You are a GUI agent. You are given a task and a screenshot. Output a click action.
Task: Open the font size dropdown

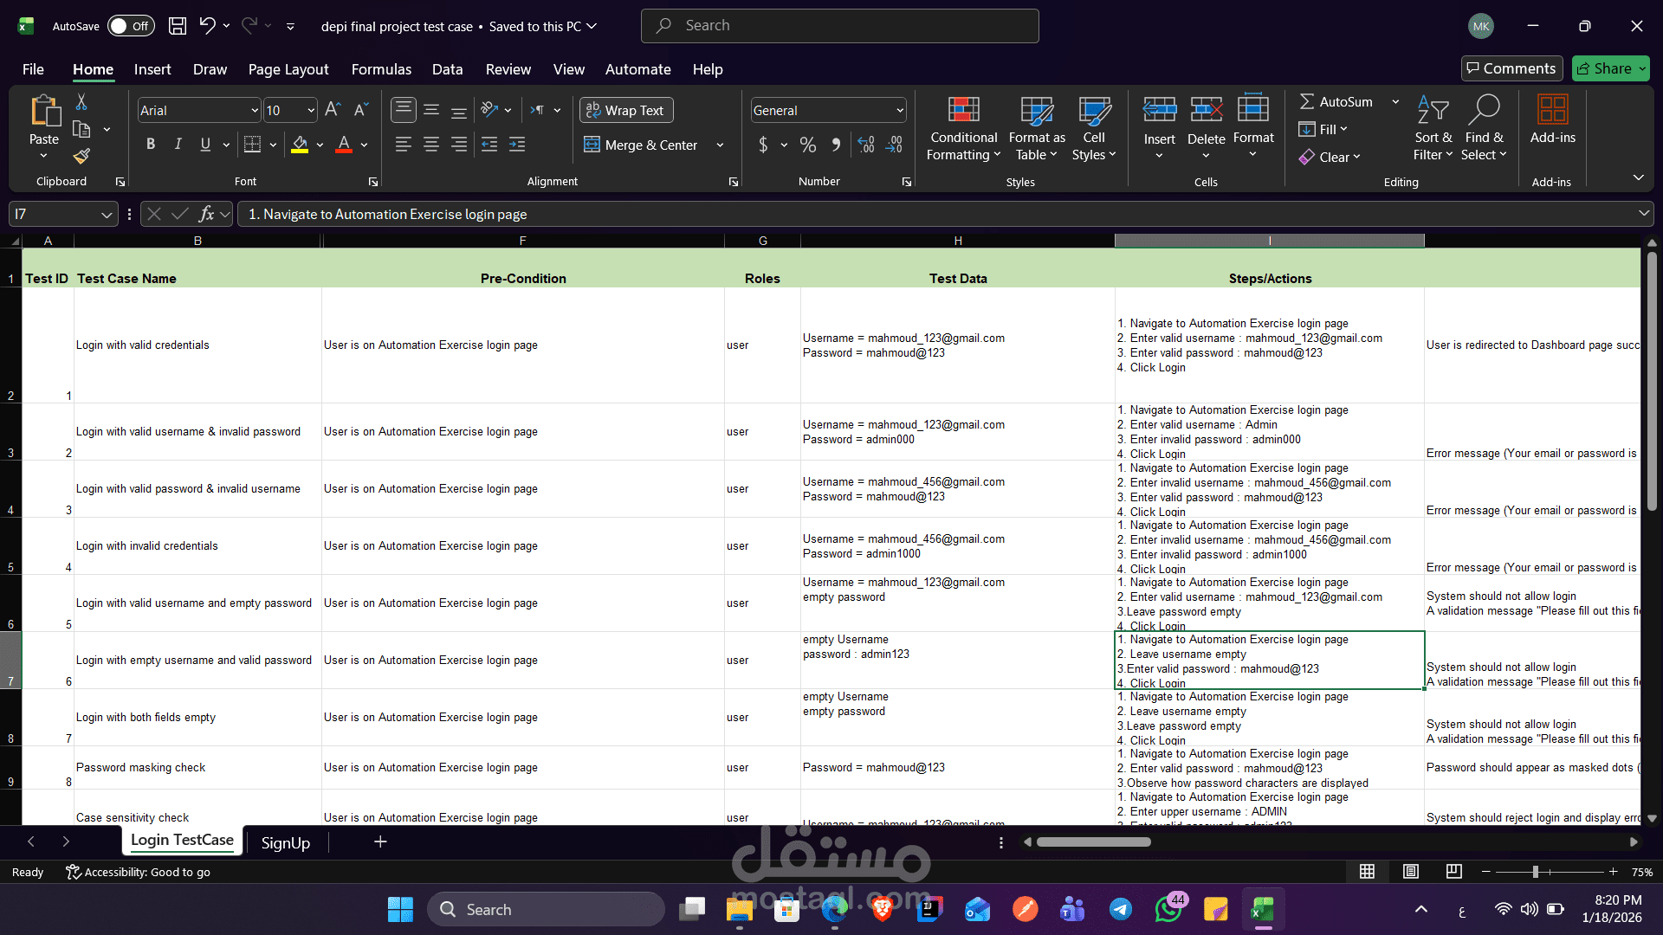click(x=311, y=110)
